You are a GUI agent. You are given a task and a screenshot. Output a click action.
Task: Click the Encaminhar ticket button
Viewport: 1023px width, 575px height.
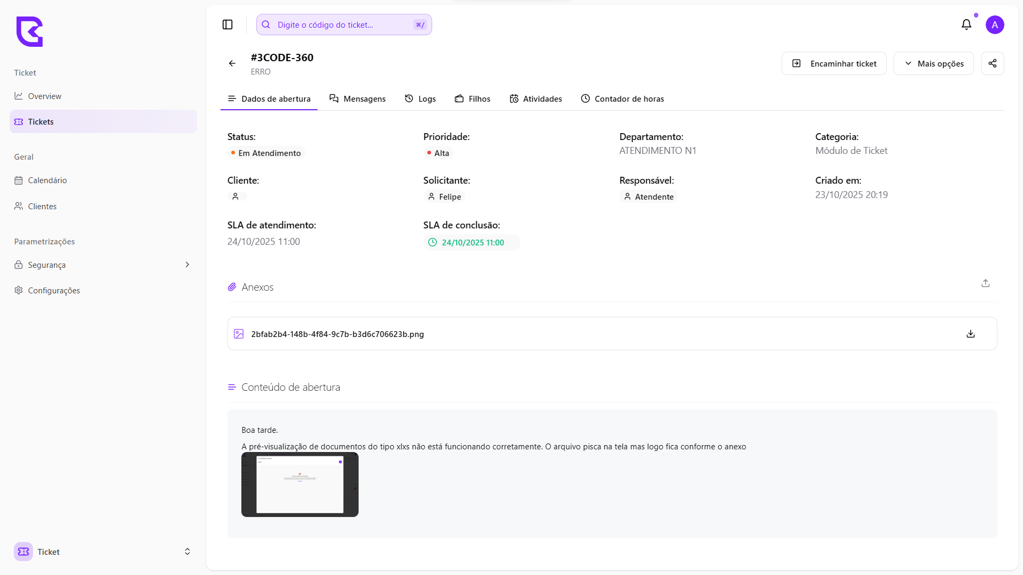coord(834,63)
